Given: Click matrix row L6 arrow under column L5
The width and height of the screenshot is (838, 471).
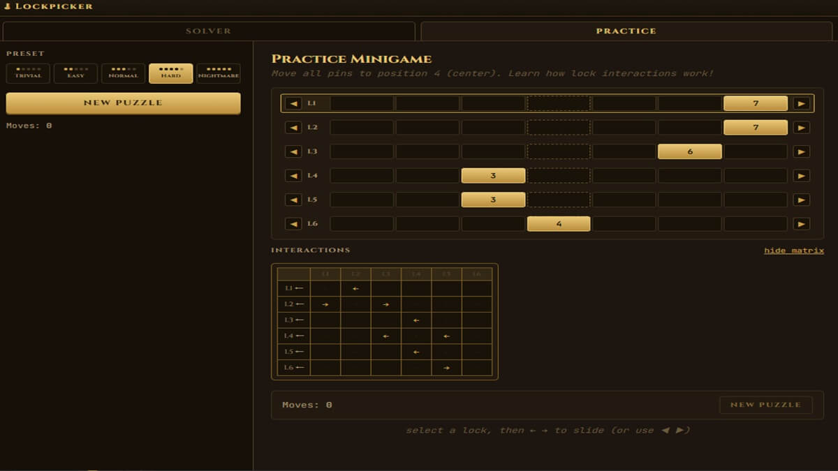Looking at the screenshot, I should pos(446,368).
